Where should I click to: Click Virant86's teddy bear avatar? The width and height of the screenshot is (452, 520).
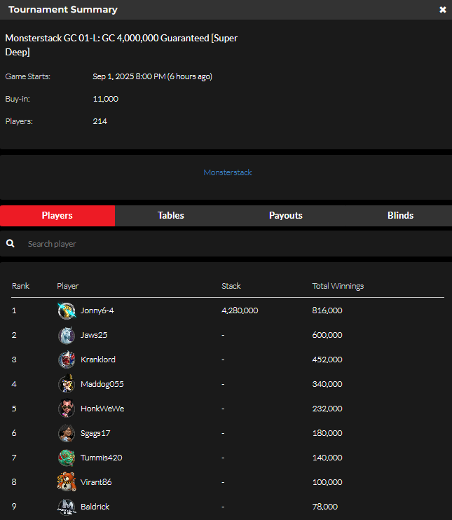point(67,482)
